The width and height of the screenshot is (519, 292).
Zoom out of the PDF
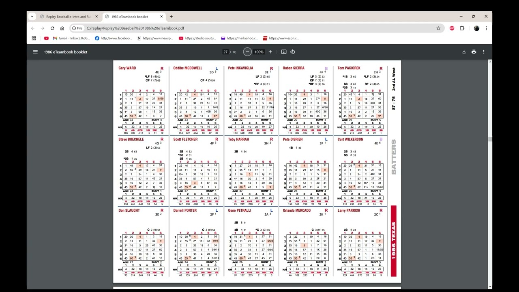(x=247, y=52)
